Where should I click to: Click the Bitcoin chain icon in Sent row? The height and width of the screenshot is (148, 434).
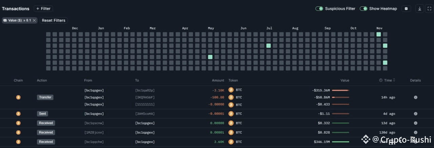(x=18, y=114)
